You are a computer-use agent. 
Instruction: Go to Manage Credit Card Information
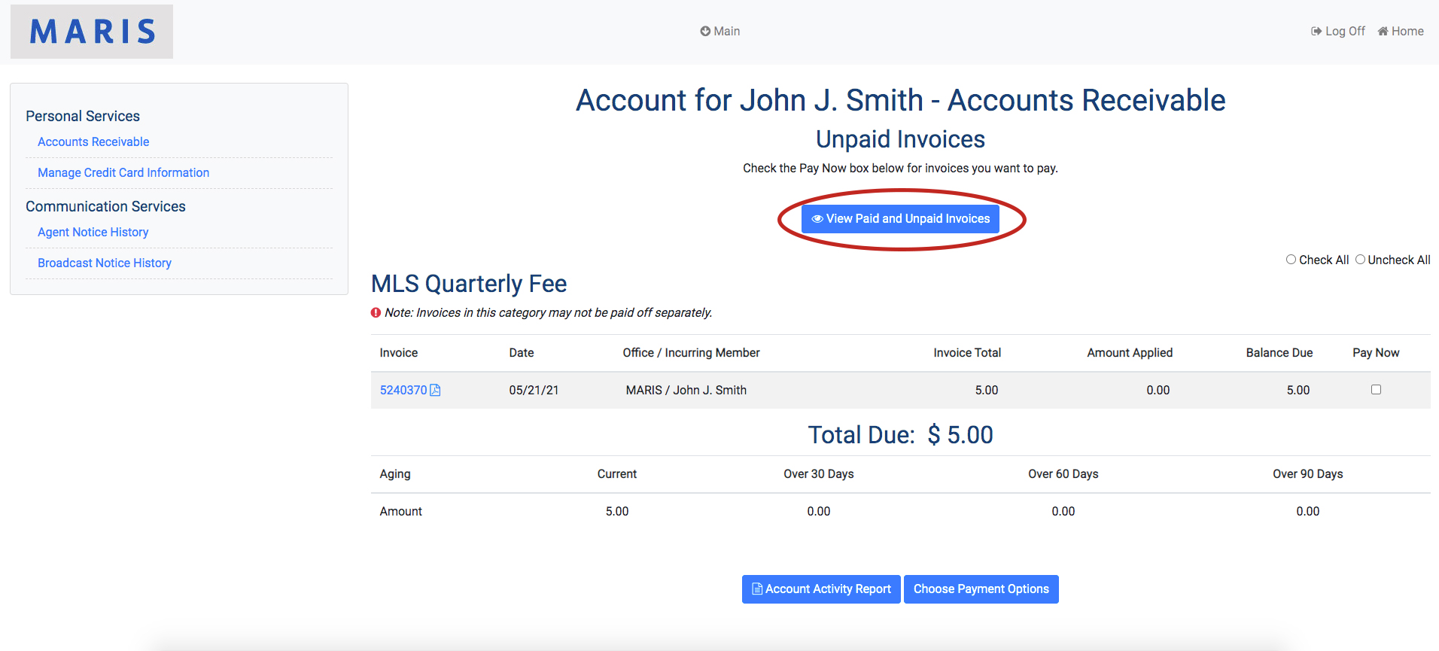click(x=123, y=173)
